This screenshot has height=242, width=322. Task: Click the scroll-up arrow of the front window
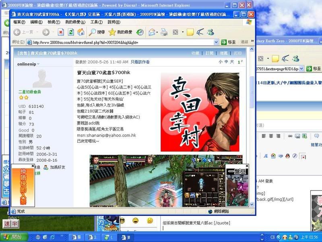point(252,49)
